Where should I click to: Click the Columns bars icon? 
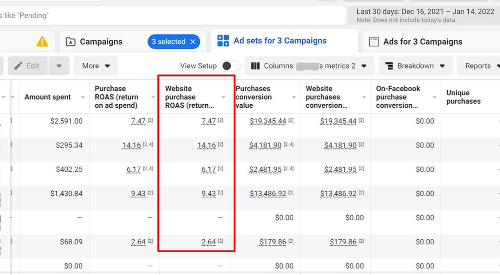(256, 66)
